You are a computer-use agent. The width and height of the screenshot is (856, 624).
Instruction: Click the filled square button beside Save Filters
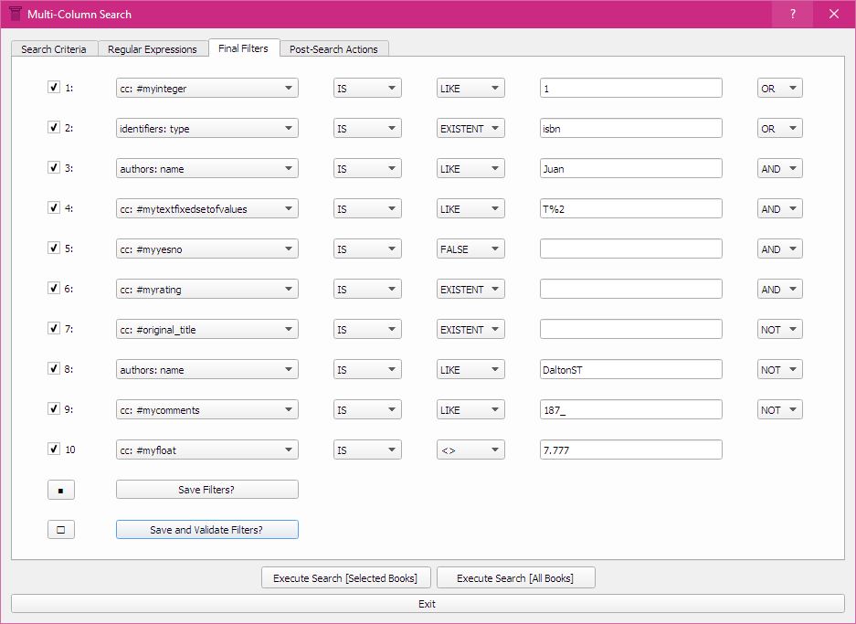(x=60, y=490)
